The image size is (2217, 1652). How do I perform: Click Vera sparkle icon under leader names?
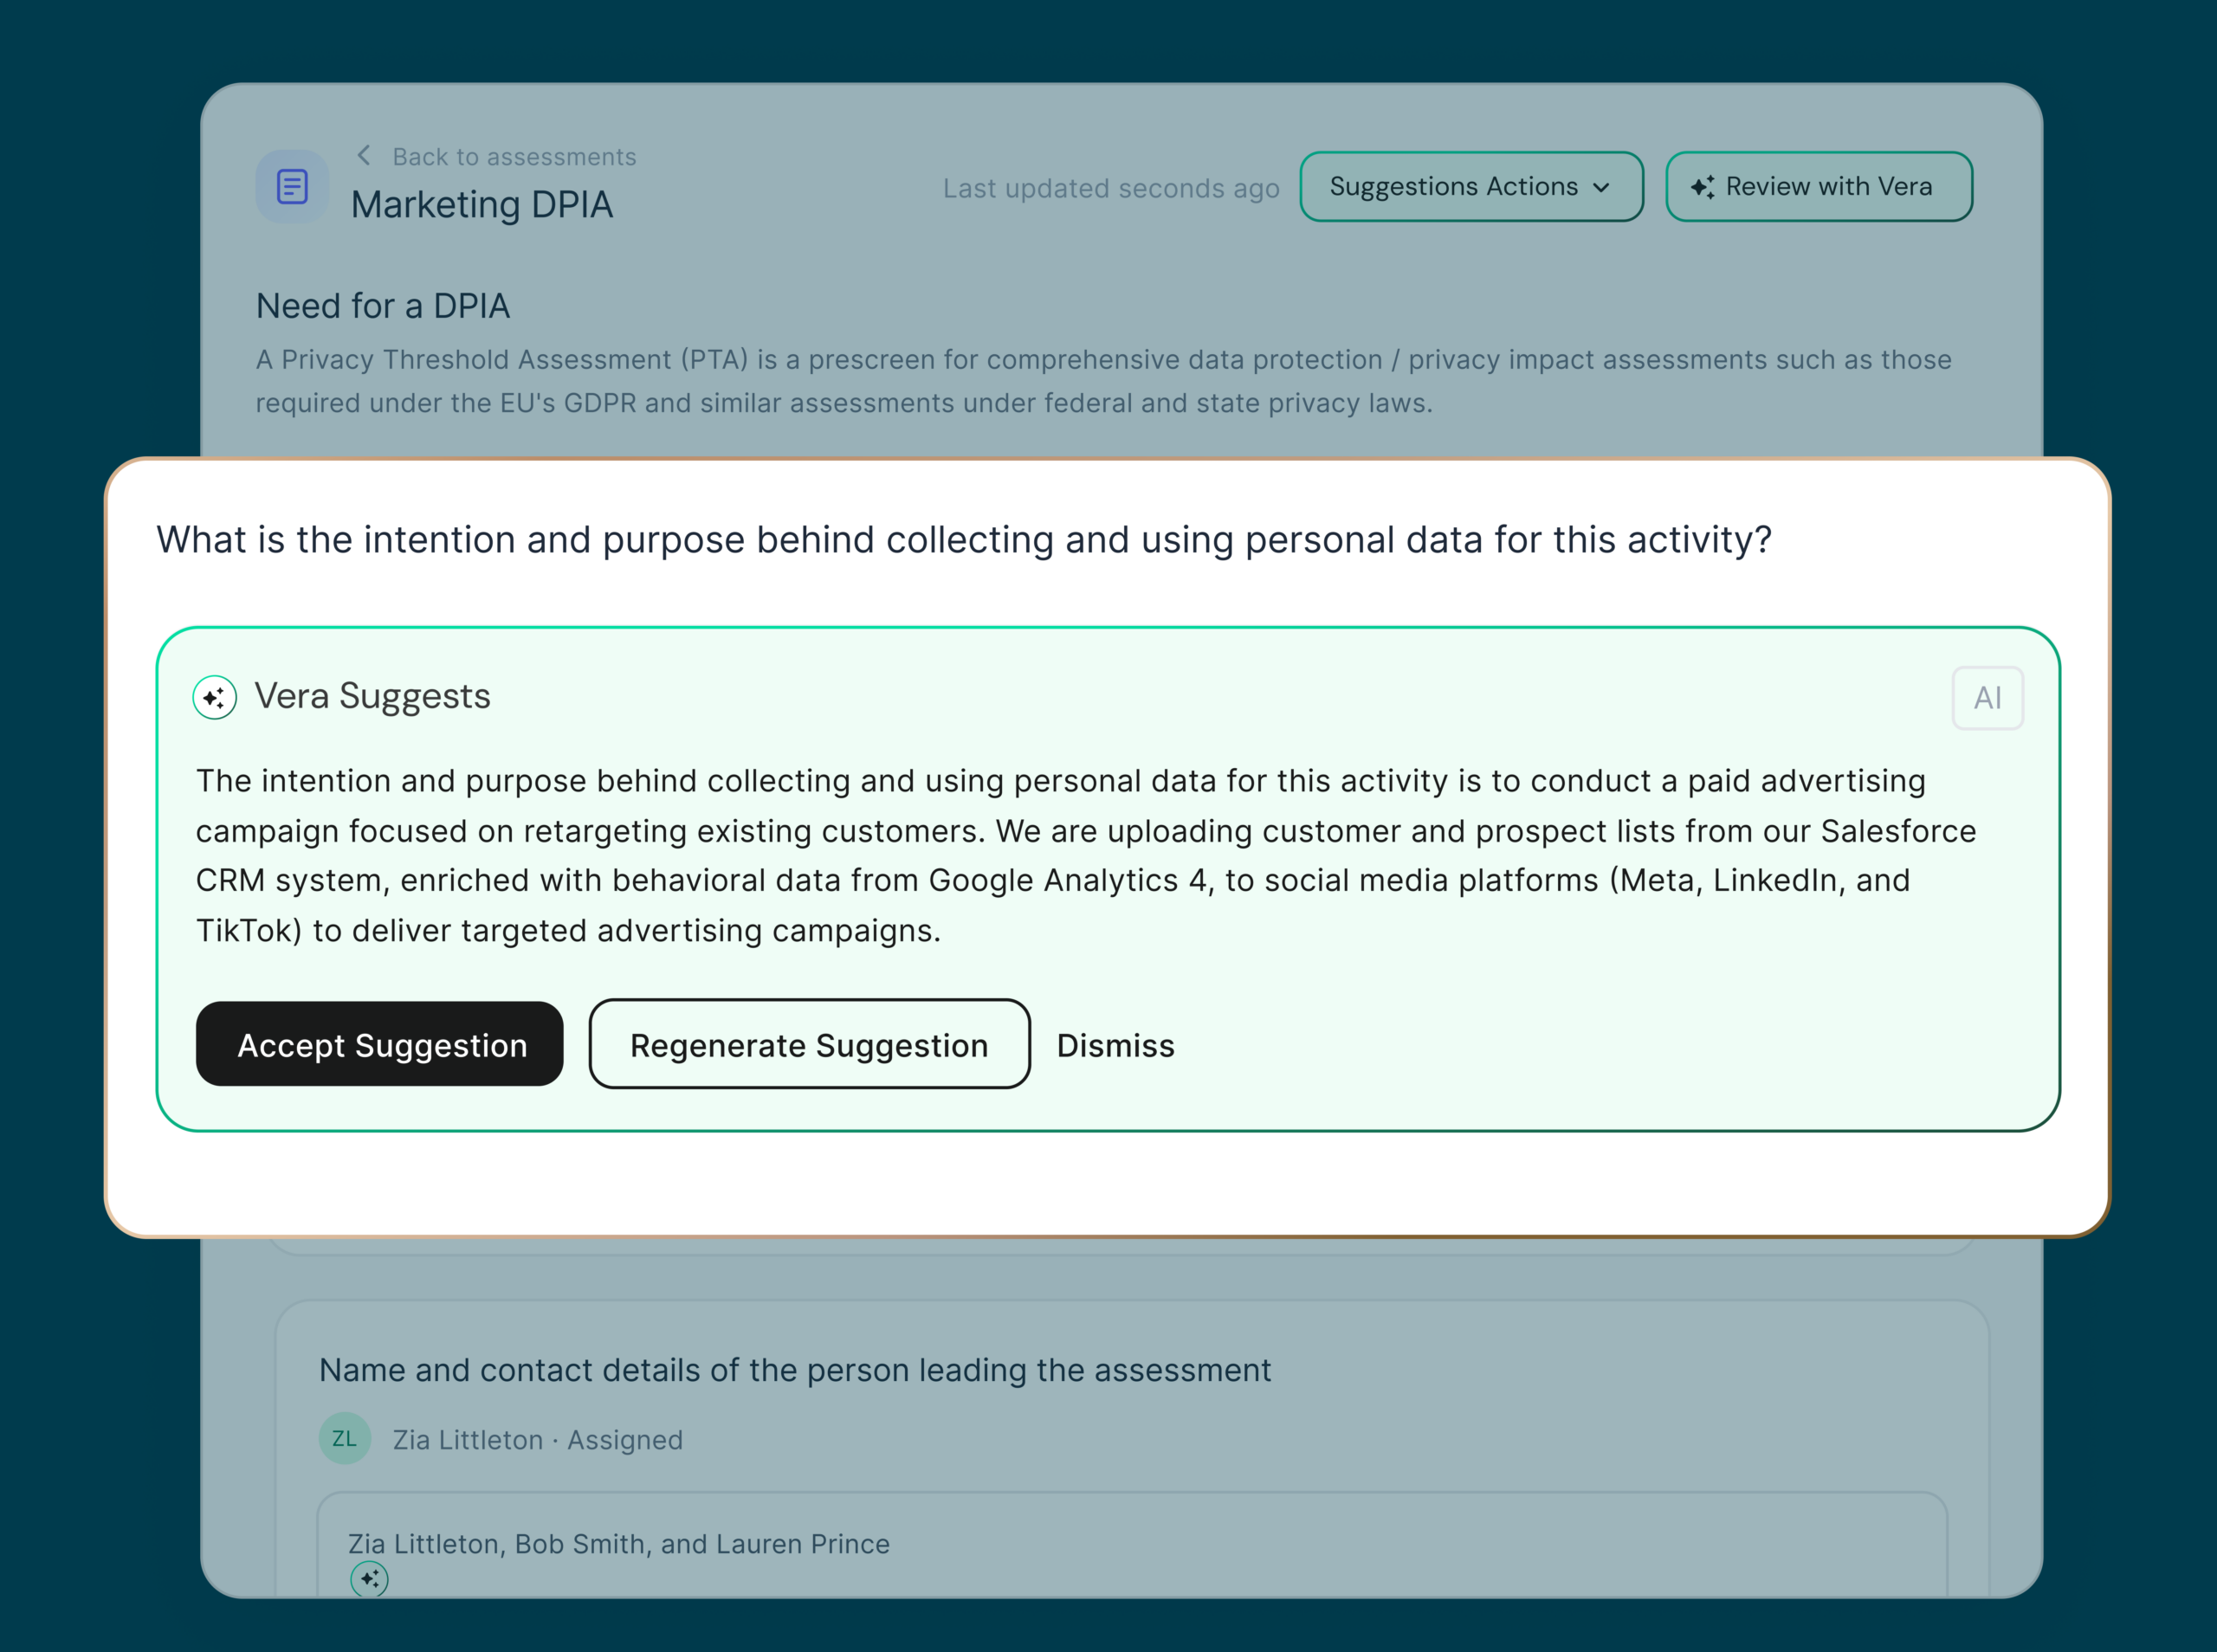369,1579
